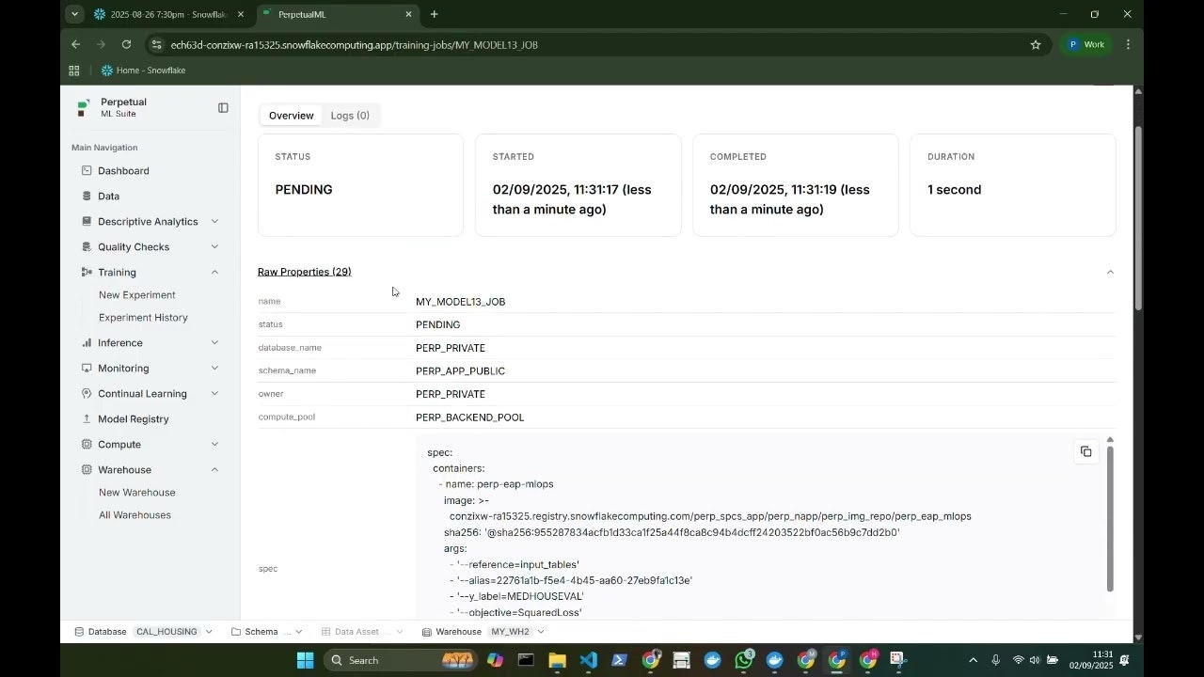Open the Chrome three-dot menu
Viewport: 1204px width, 677px height.
[x=1128, y=44]
